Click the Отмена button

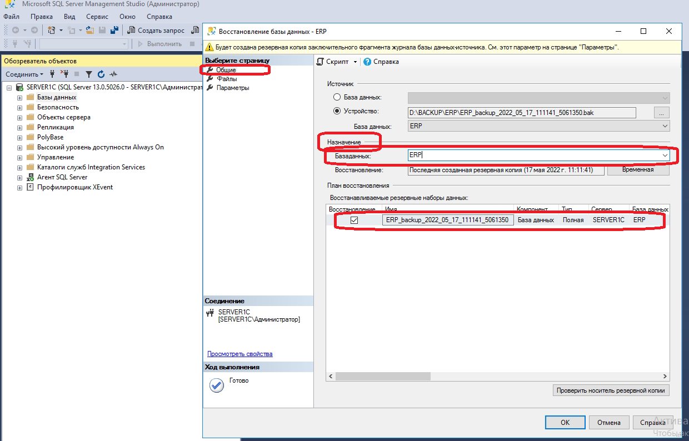point(609,423)
